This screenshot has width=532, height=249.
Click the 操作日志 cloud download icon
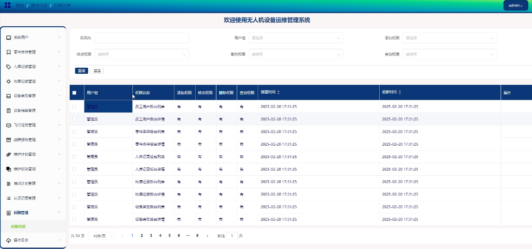pos(9,241)
